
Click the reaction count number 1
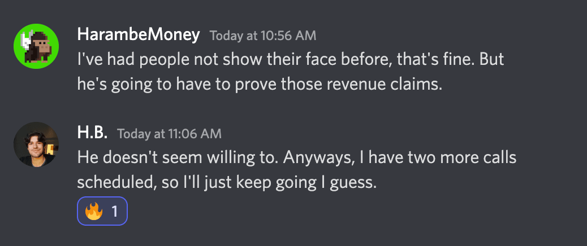pos(115,212)
